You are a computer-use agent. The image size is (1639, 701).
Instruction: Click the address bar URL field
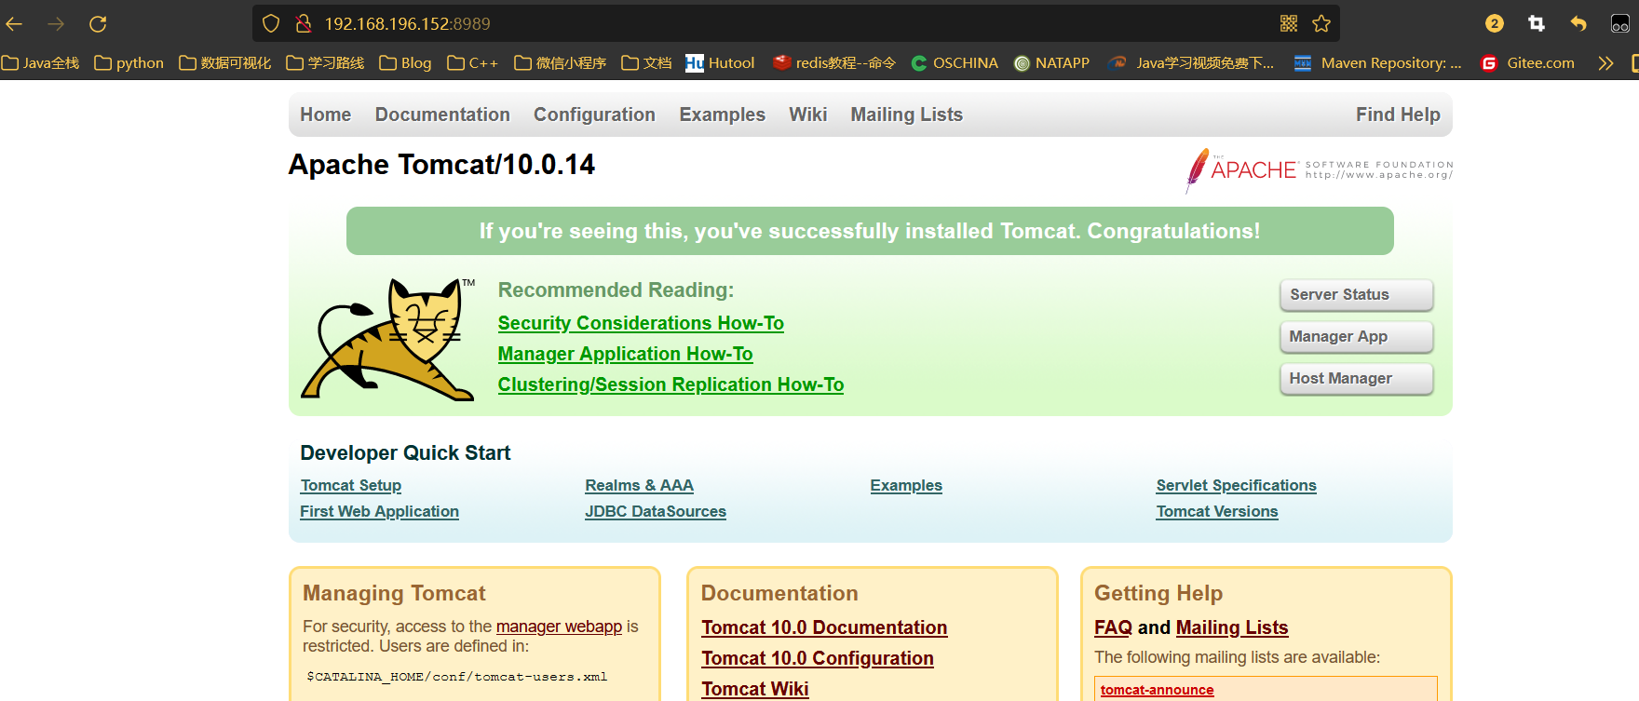[796, 23]
